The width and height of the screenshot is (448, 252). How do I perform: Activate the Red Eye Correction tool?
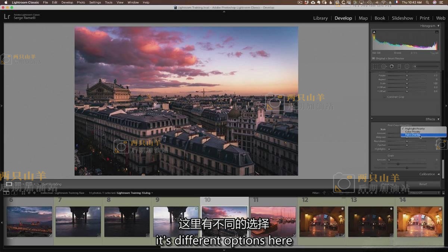click(x=392, y=66)
